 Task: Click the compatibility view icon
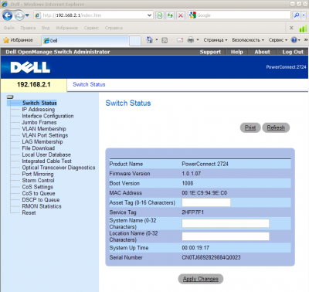[x=160, y=15]
